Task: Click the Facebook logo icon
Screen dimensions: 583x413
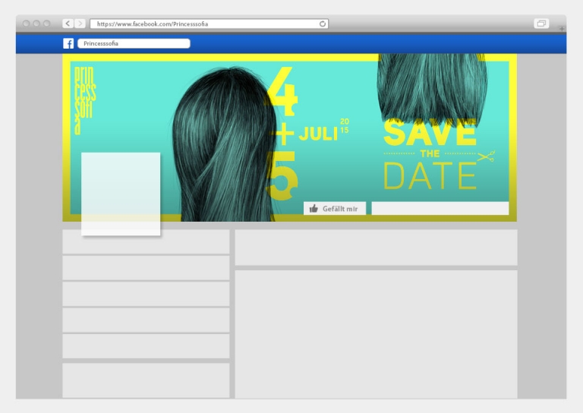Action: (x=68, y=44)
